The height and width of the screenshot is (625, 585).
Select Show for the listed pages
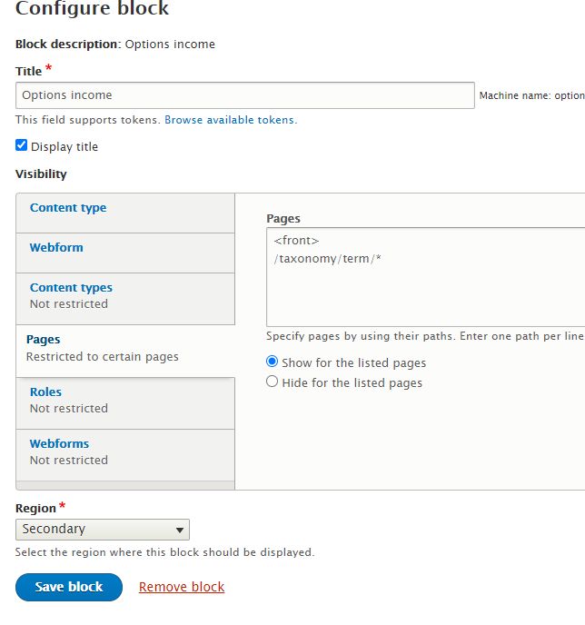click(272, 362)
